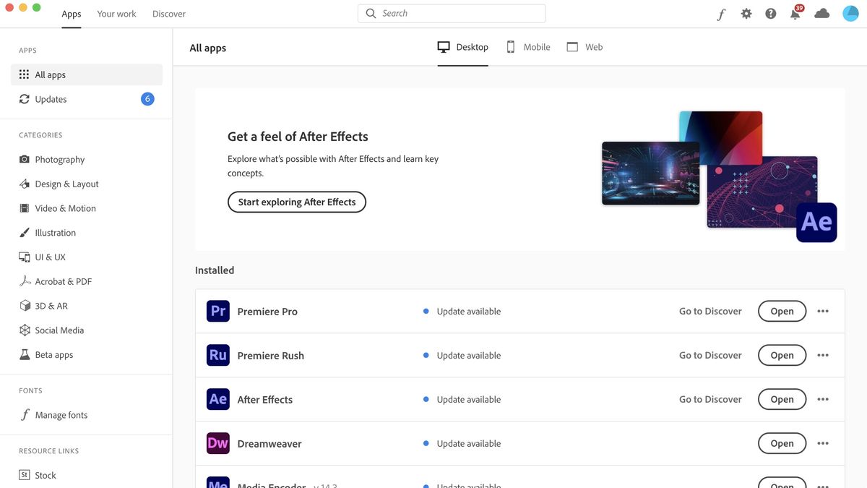Open the Illustration category
Screen dimensions: 867x488
tap(55, 232)
